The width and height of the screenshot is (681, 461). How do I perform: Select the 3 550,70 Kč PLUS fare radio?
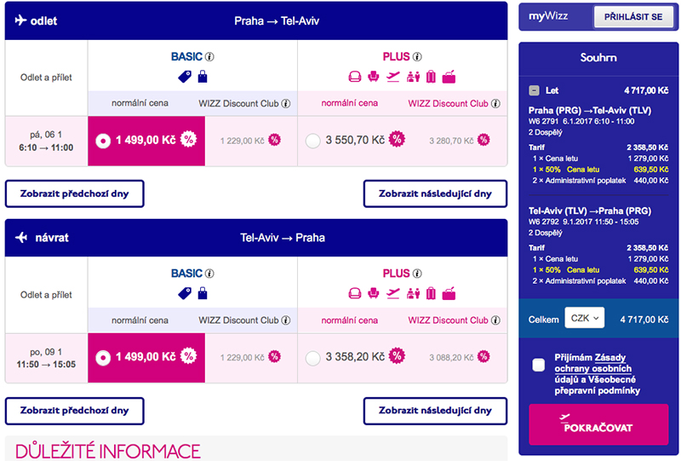click(312, 141)
